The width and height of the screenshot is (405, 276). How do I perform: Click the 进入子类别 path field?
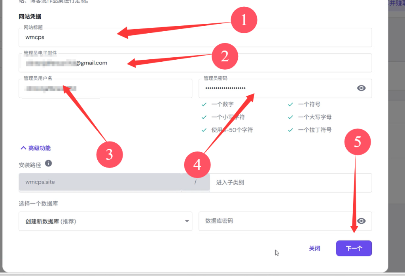[290, 183]
